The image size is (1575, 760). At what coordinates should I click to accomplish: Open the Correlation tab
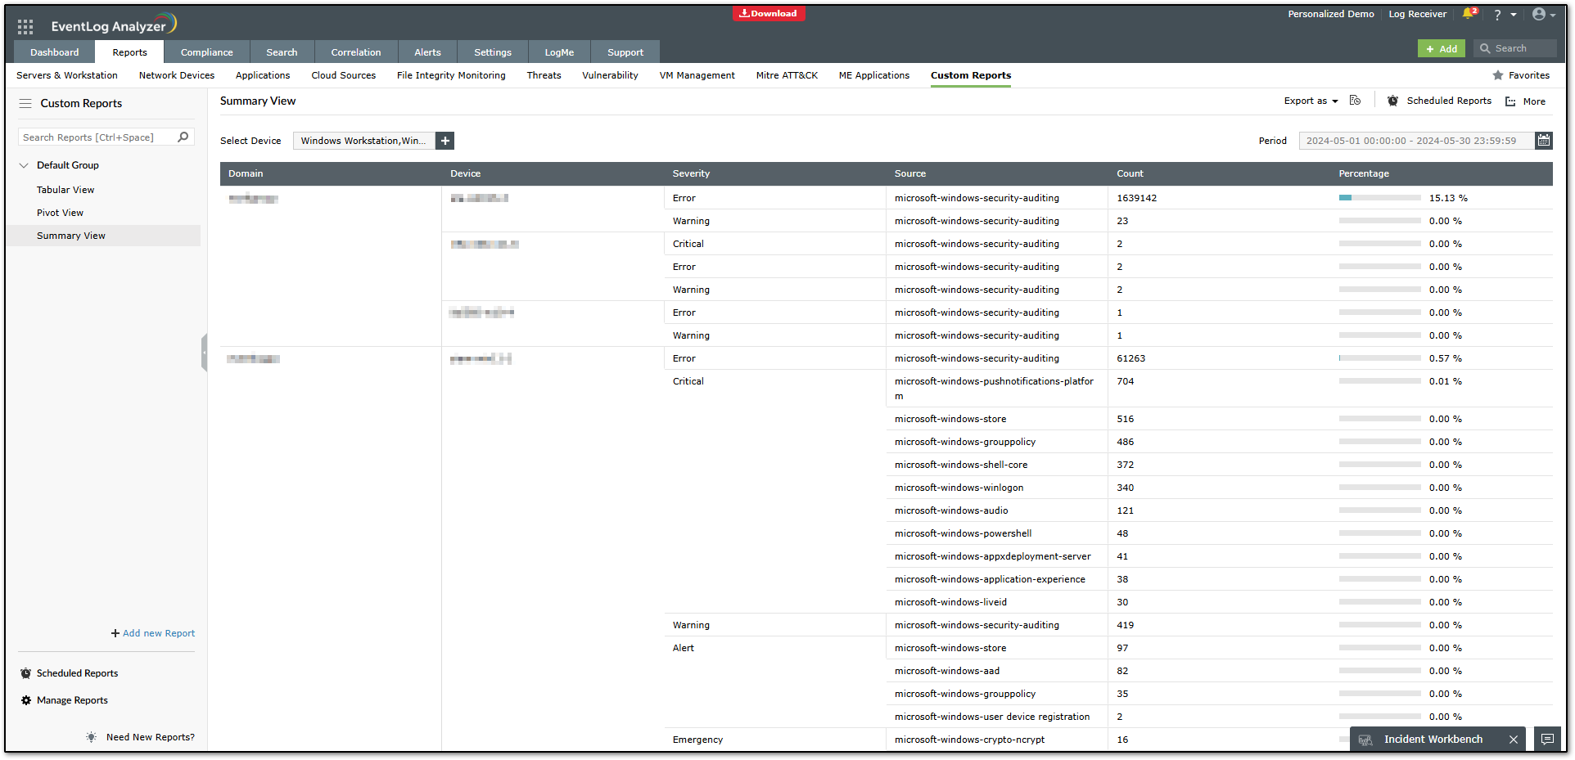(x=356, y=52)
